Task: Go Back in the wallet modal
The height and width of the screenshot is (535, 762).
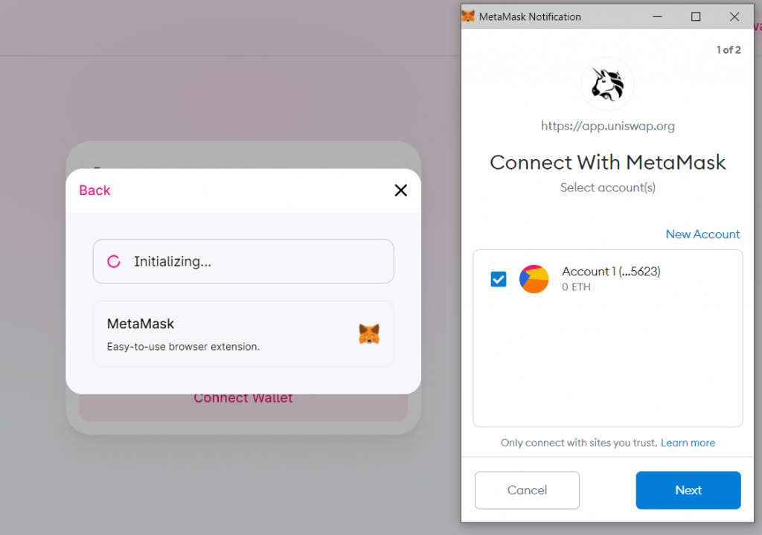Action: pos(95,190)
